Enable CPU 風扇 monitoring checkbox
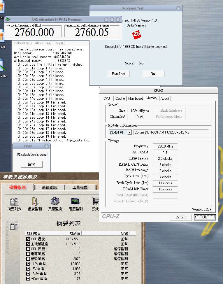223x284 pixels. [x=28, y=249]
